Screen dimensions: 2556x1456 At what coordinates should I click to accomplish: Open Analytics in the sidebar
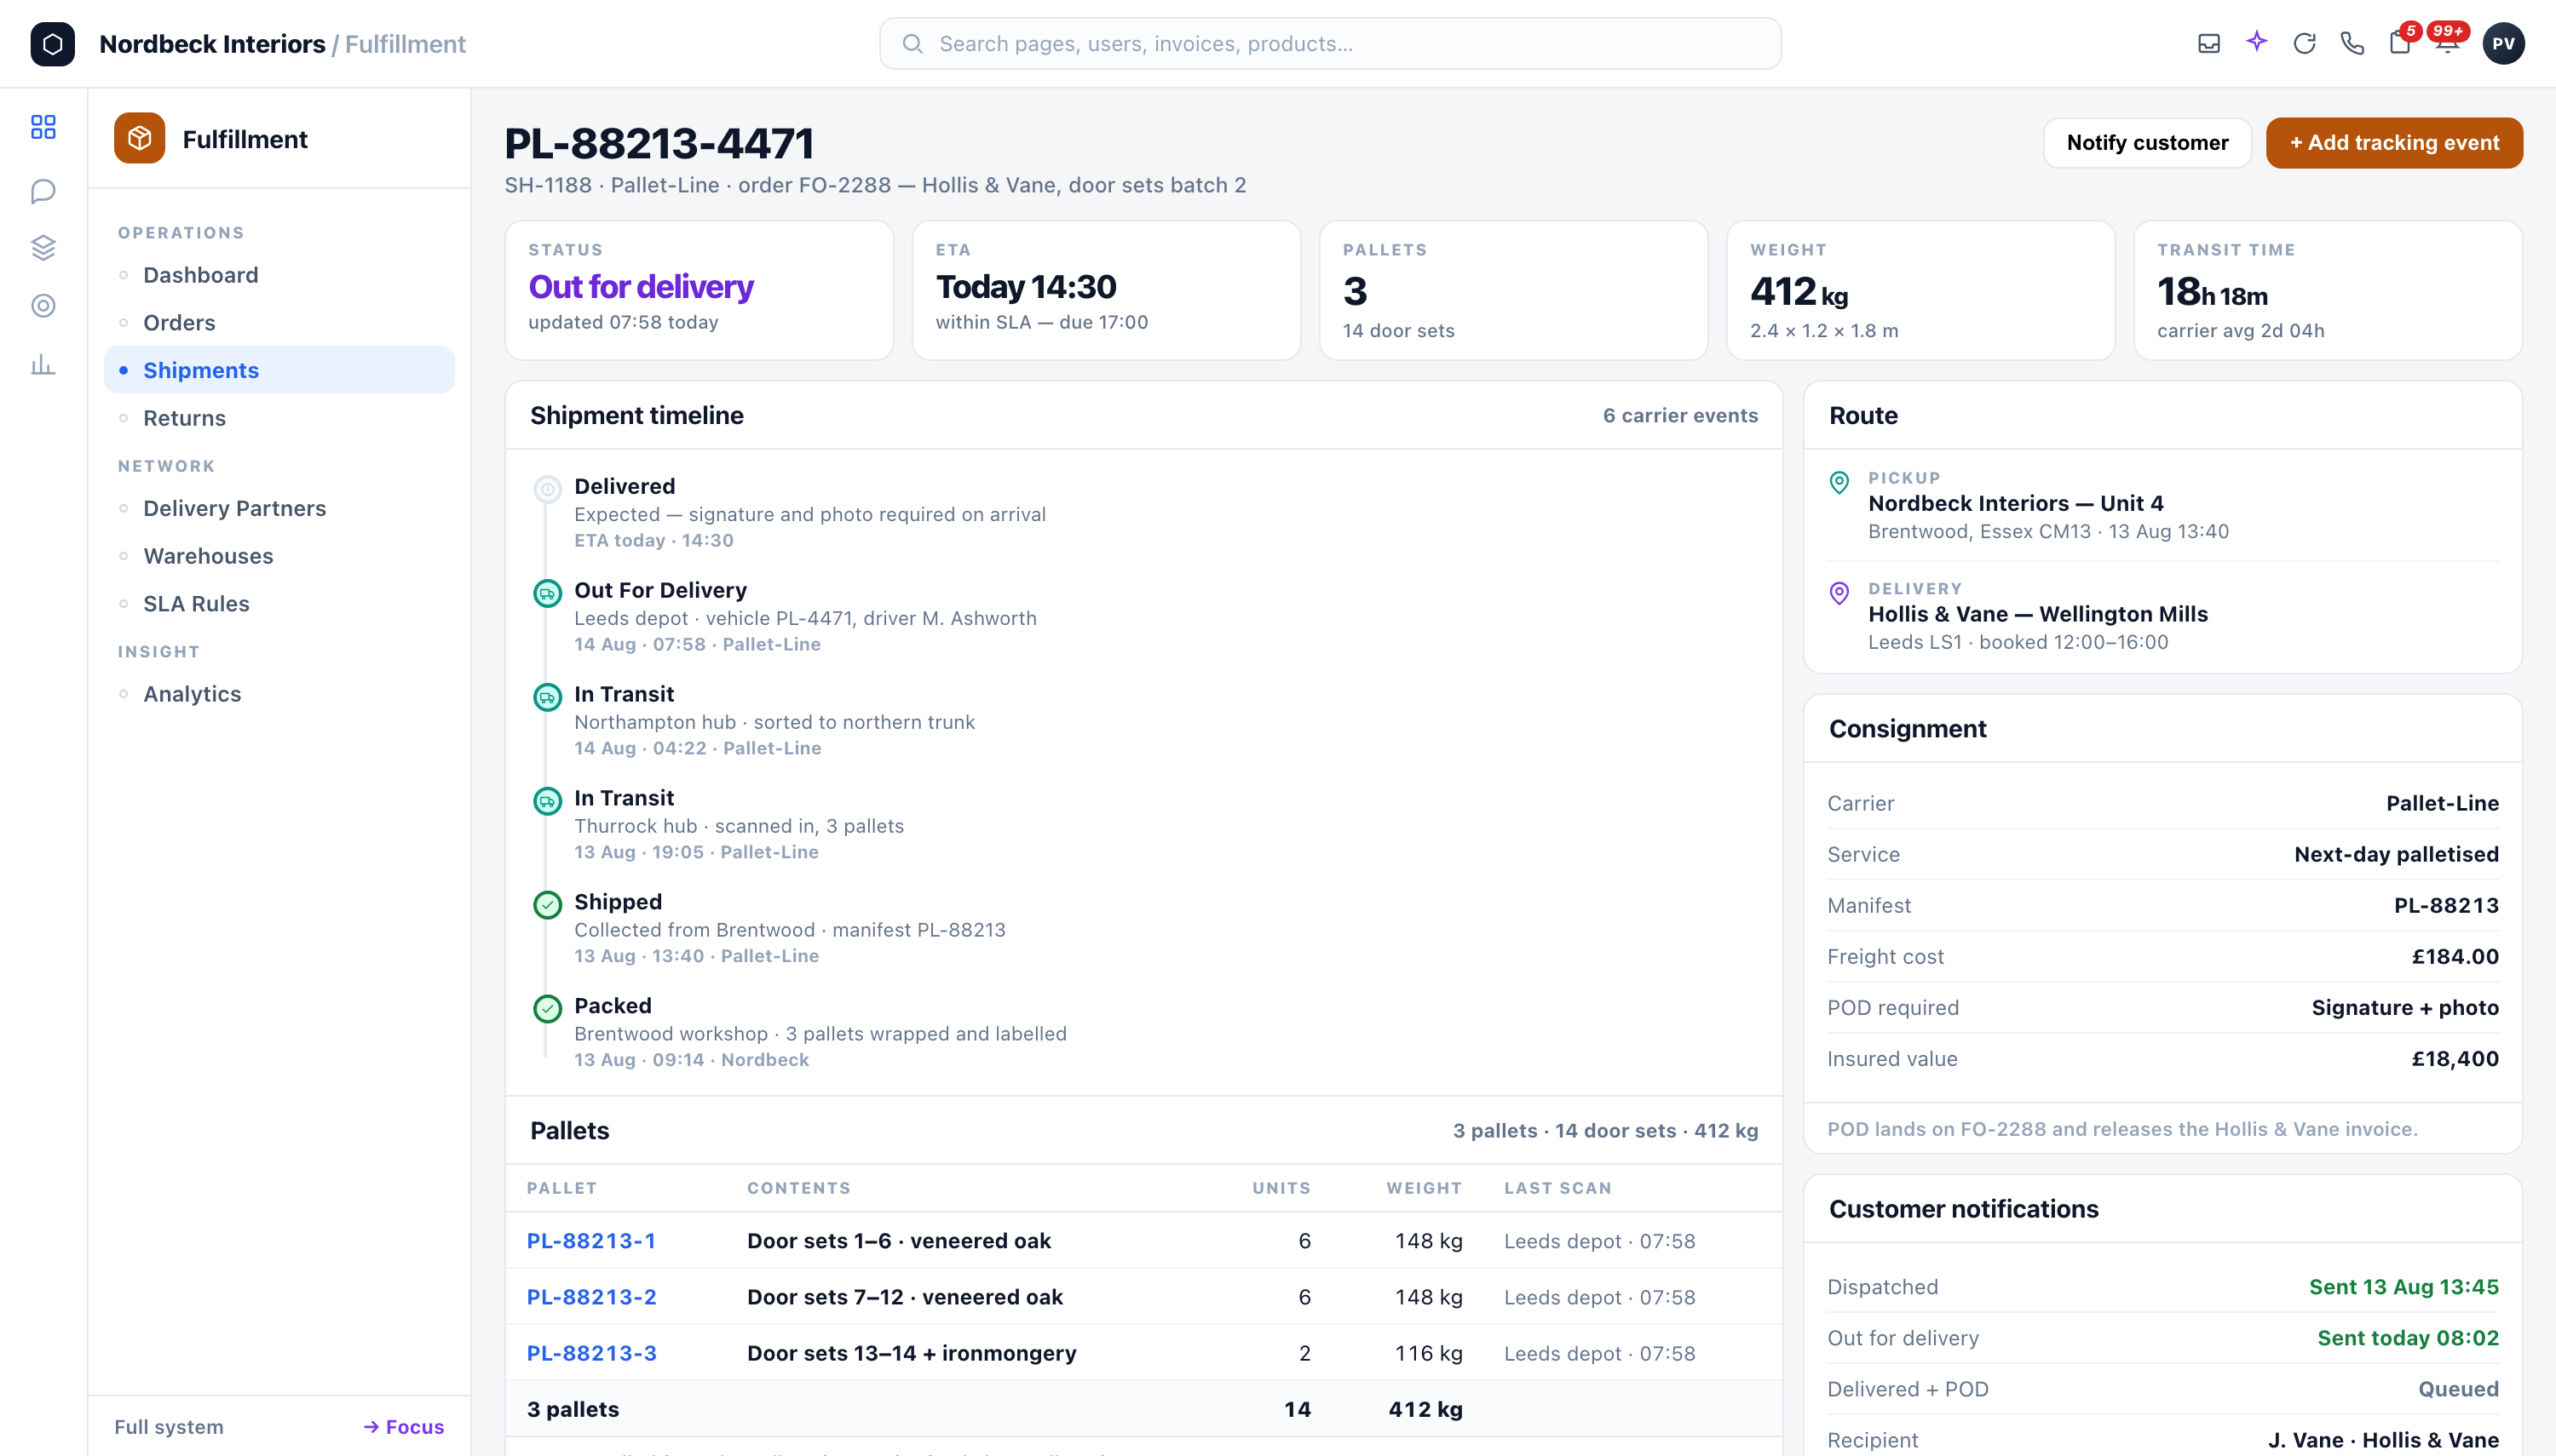pyautogui.click(x=279, y=694)
